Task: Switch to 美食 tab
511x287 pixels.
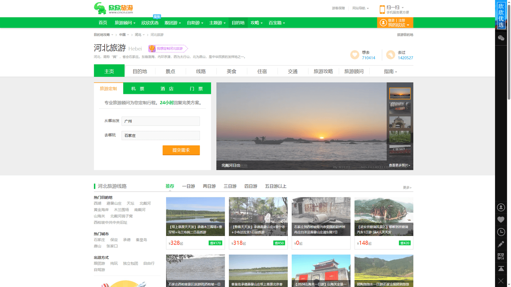Action: tap(231, 71)
